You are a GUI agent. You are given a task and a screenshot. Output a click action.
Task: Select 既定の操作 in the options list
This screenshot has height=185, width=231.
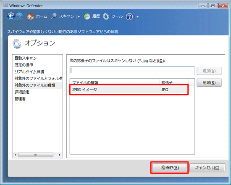(x=24, y=65)
